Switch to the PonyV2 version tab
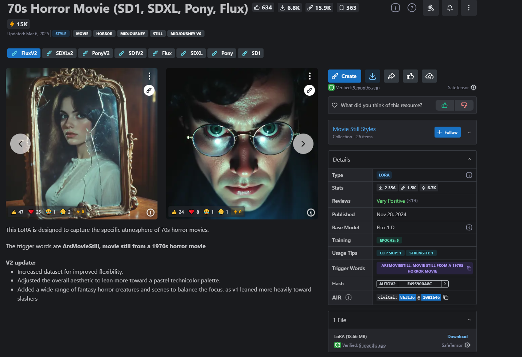 coord(96,53)
